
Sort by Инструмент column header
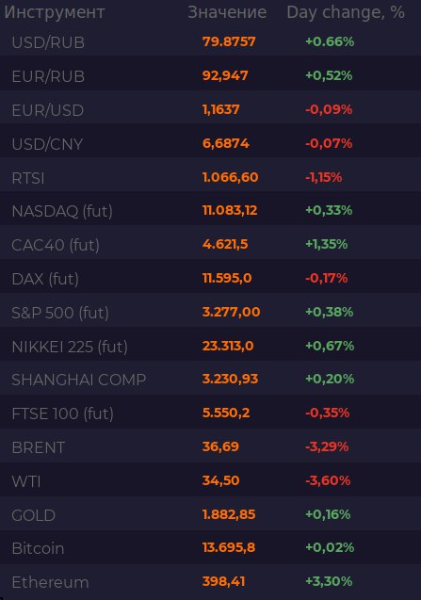tap(55, 12)
